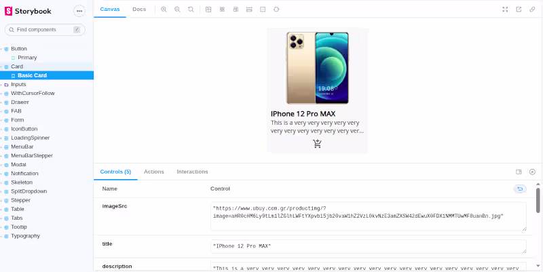Open the sidebar ellipsis menu

(79, 11)
